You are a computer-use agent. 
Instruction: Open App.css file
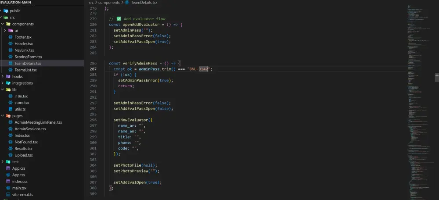[x=19, y=168]
